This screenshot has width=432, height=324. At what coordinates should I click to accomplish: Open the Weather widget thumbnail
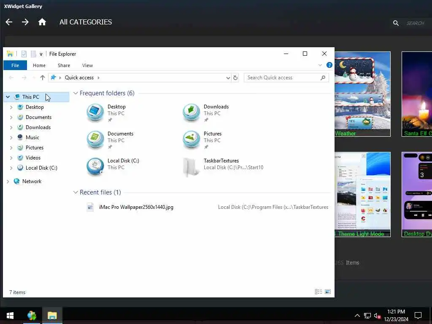(362, 94)
